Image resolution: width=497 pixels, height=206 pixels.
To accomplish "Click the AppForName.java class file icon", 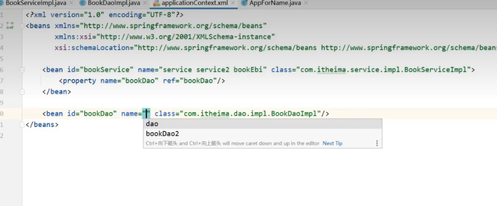I will 245,3.
